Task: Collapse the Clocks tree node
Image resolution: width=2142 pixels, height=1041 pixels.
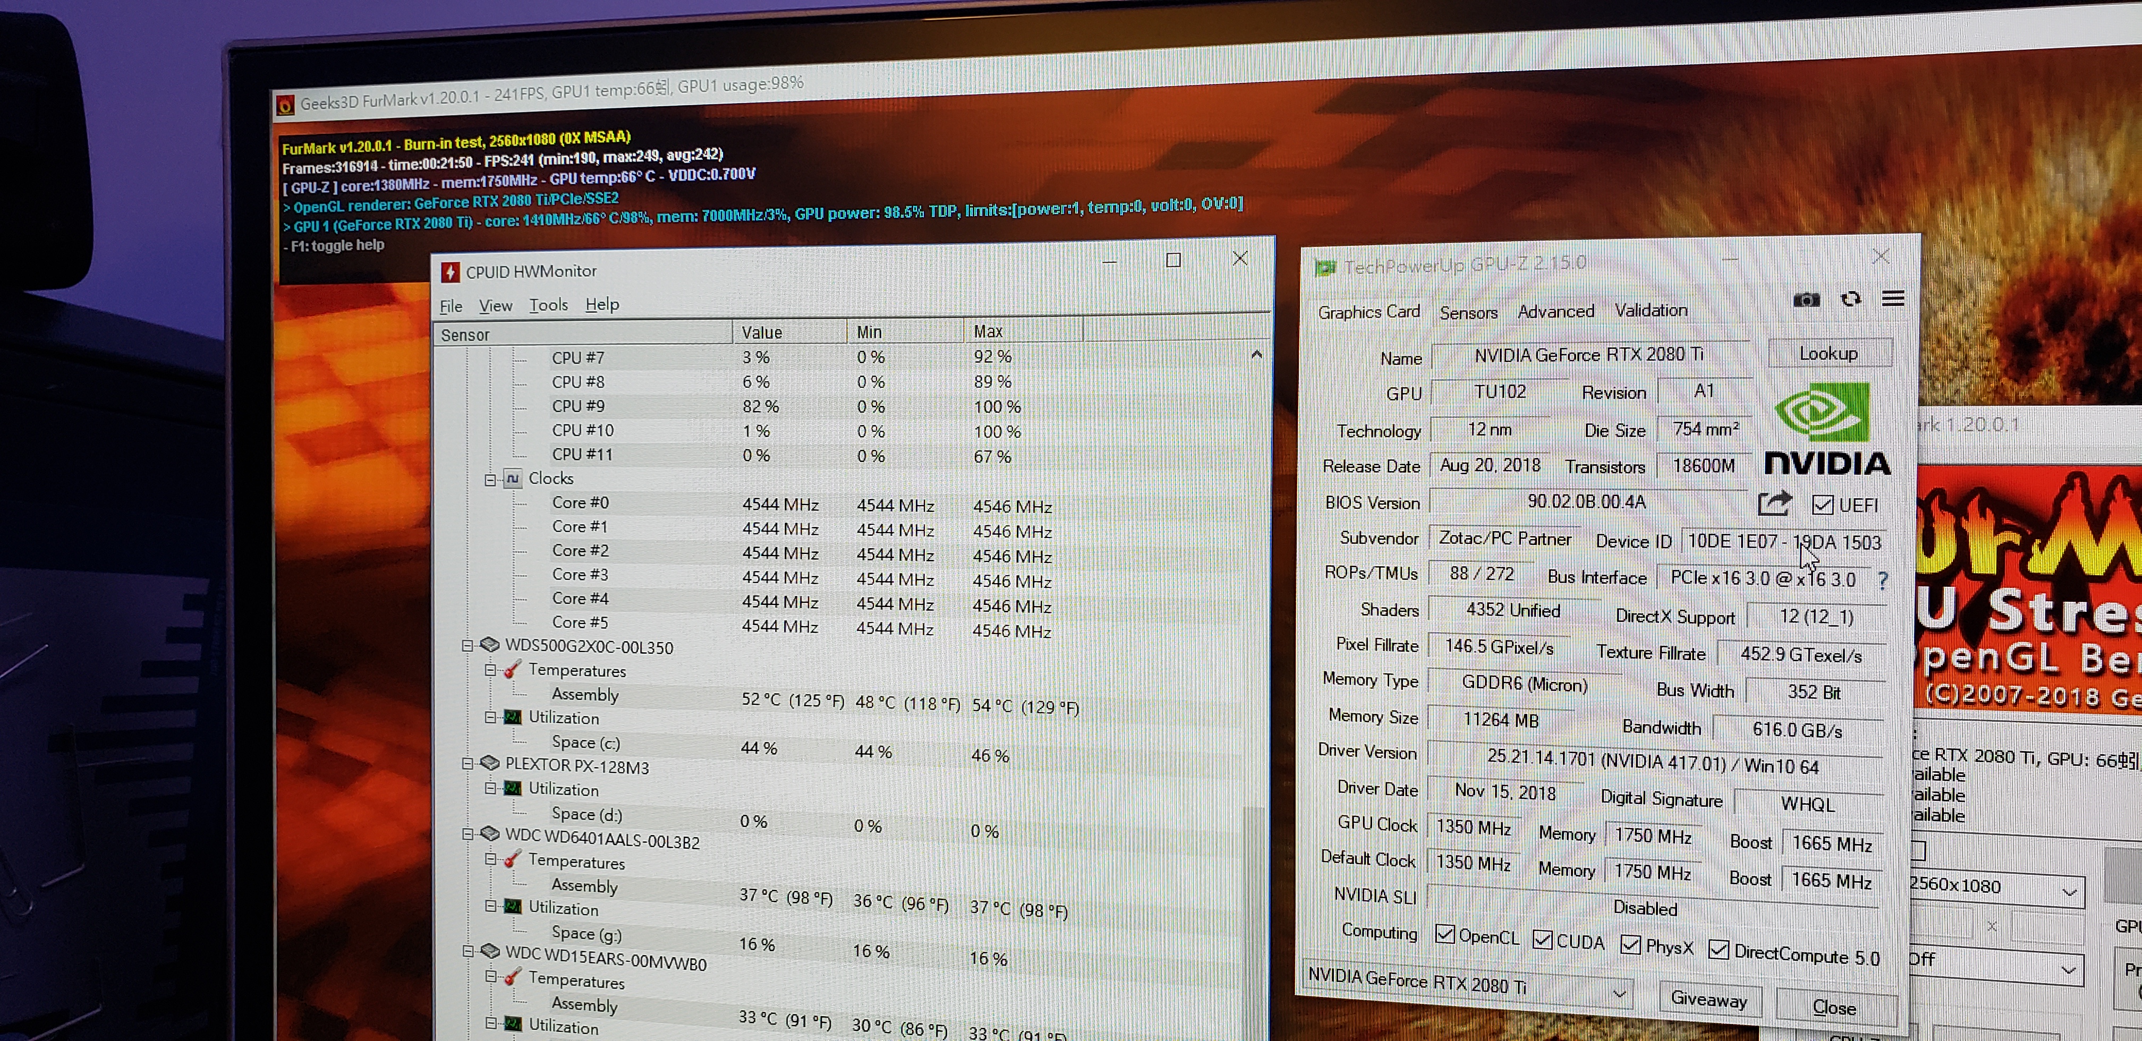Action: (x=490, y=480)
